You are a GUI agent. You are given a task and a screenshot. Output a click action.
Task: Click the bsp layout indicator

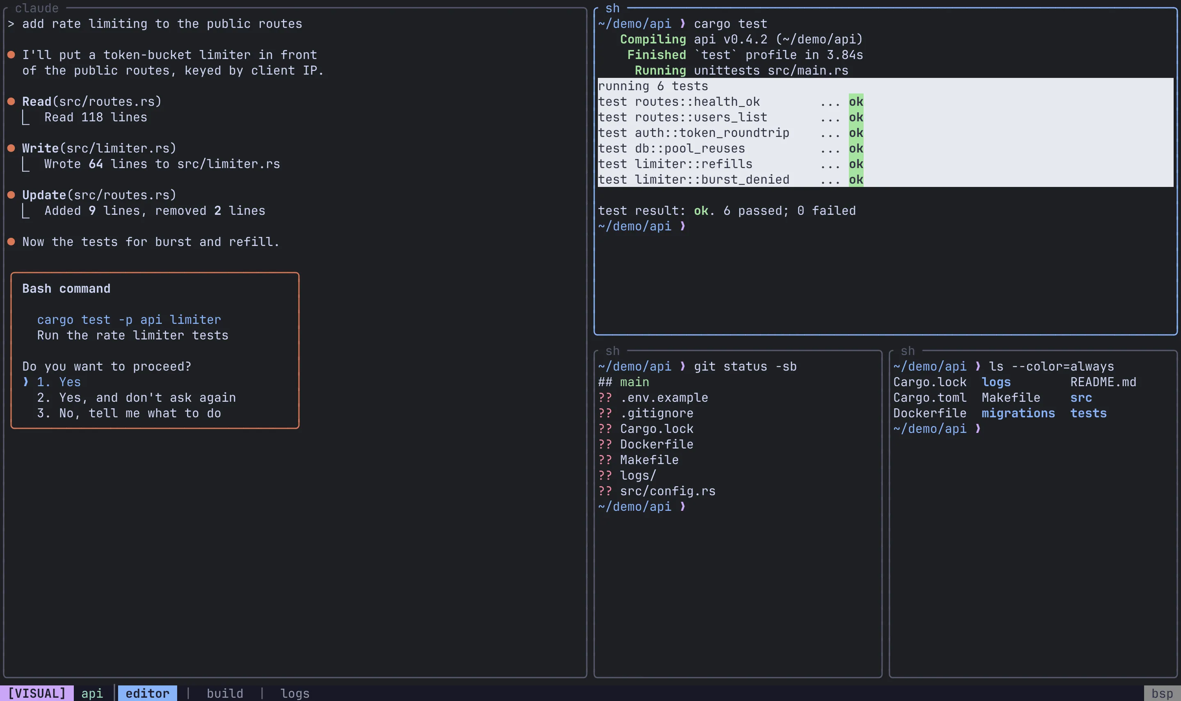click(x=1162, y=694)
